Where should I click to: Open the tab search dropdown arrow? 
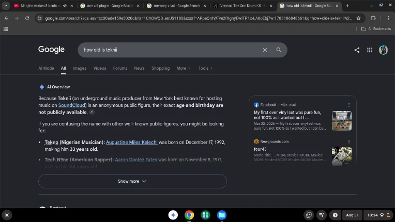coord(6,6)
